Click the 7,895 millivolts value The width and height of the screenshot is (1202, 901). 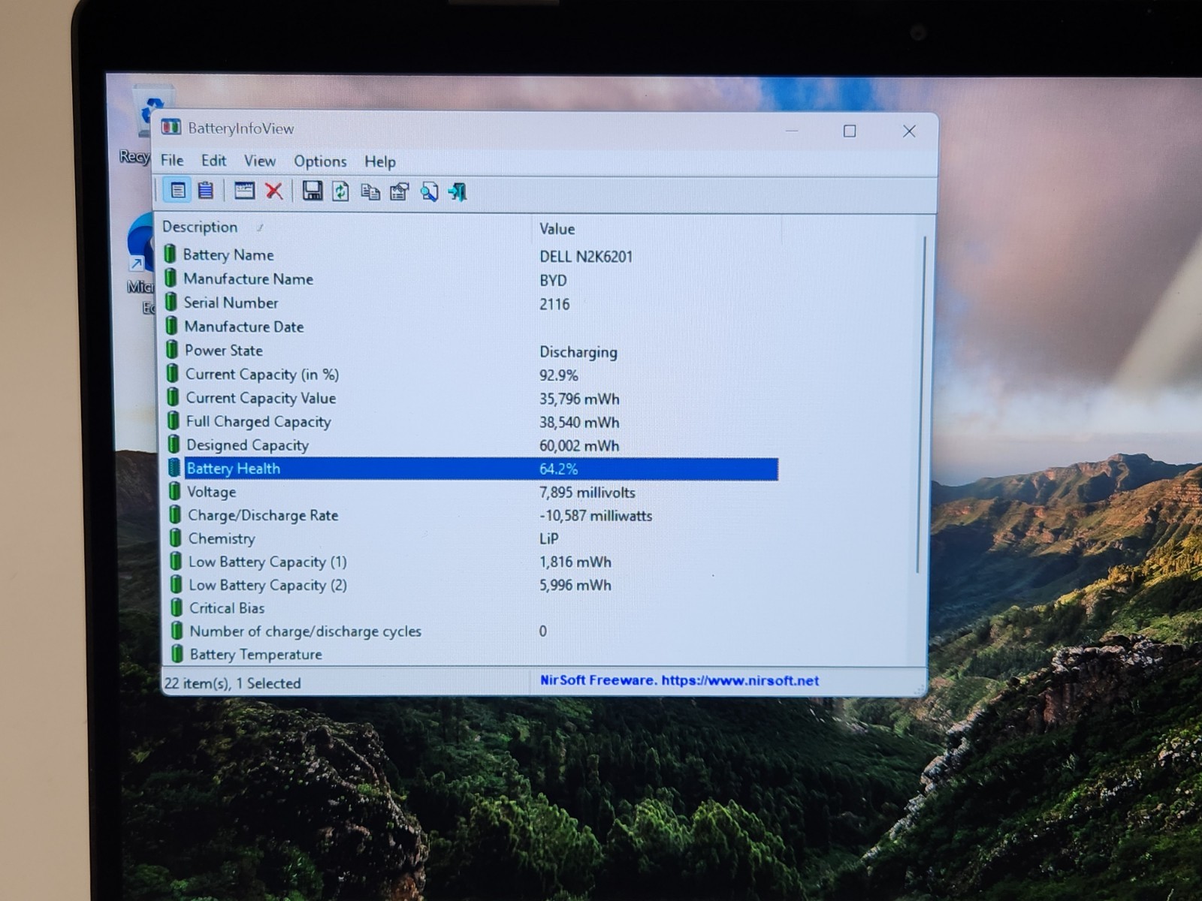(x=587, y=493)
